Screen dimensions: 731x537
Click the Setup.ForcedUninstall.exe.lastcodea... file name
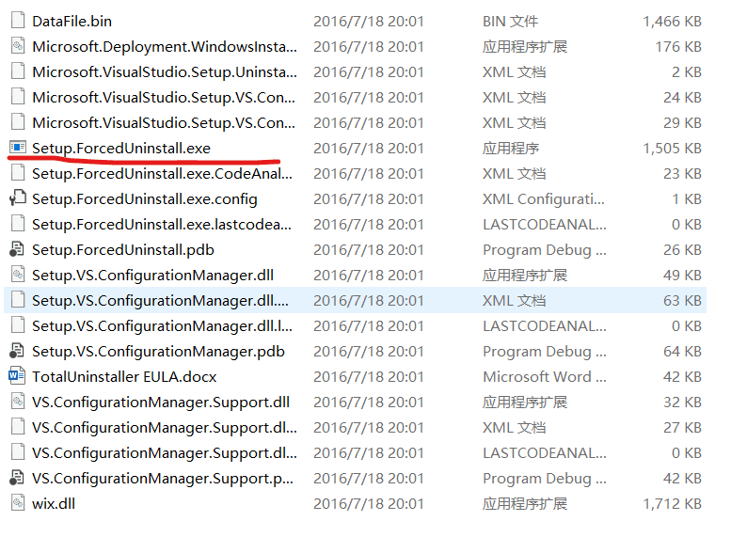162,225
